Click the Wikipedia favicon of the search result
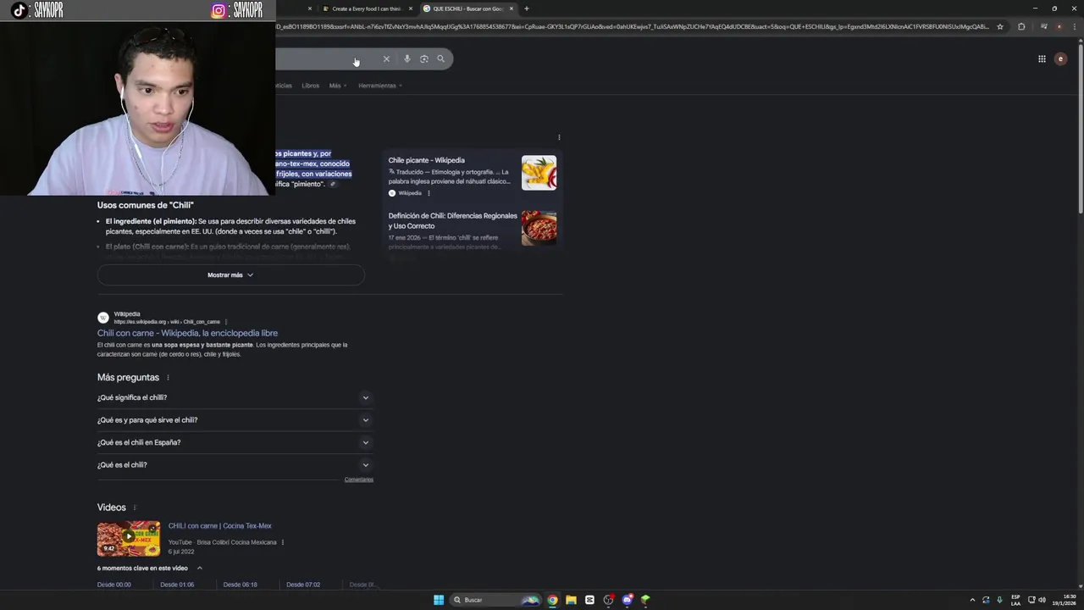Screen dimensions: 1084x610 coord(103,318)
